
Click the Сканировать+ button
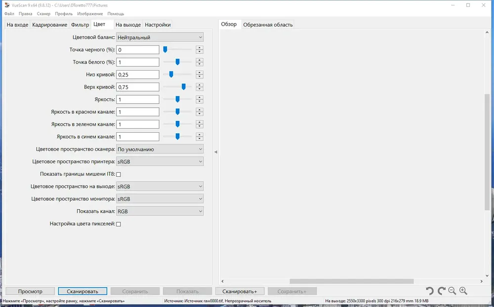pyautogui.click(x=240, y=291)
